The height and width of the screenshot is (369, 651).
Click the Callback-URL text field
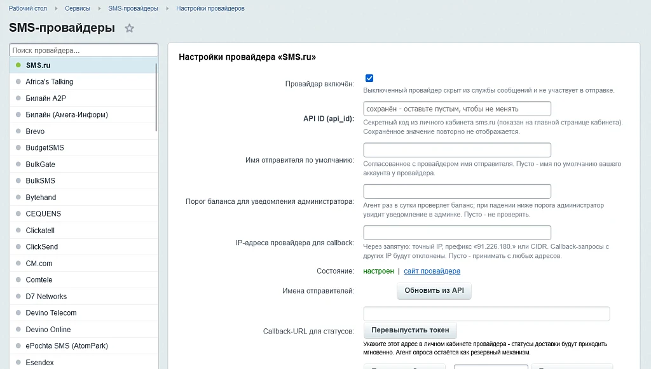[x=486, y=314]
